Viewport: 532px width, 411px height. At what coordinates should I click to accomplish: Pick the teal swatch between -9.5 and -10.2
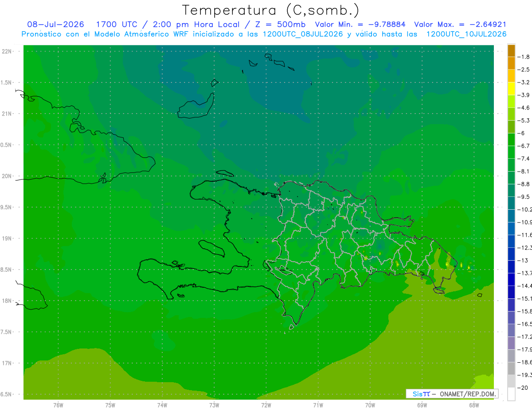pos(511,203)
